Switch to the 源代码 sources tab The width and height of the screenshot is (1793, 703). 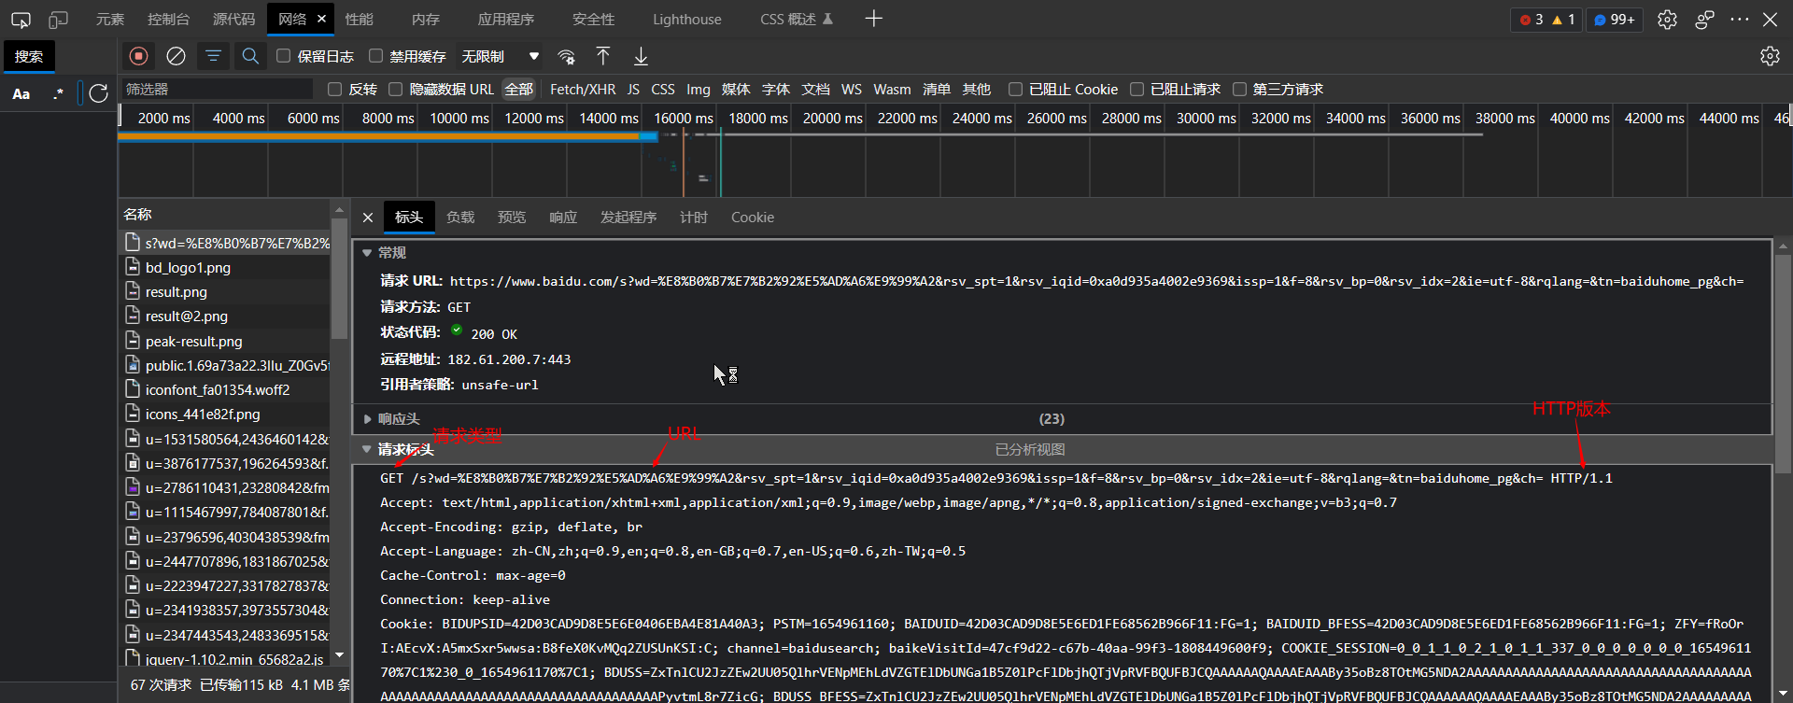coord(233,20)
